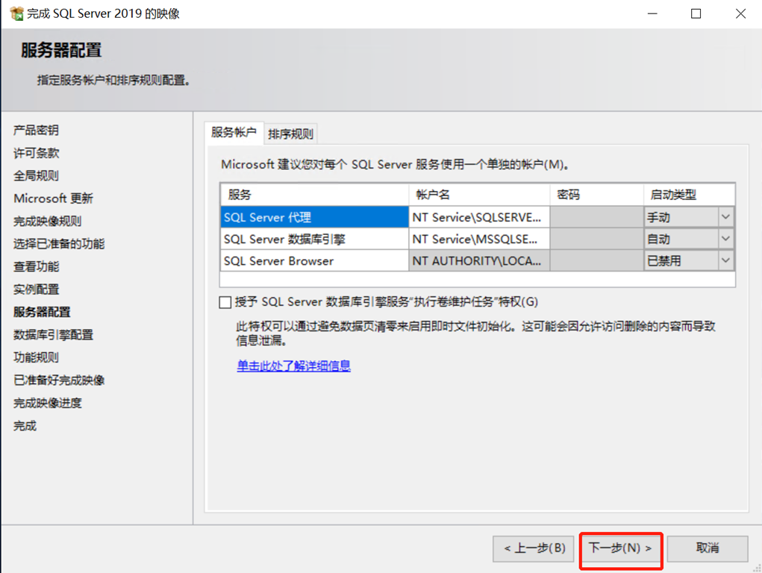Screen dimensions: 762x573
Task: Select 实例配置 step in sidebar
Action: pyautogui.click(x=37, y=289)
